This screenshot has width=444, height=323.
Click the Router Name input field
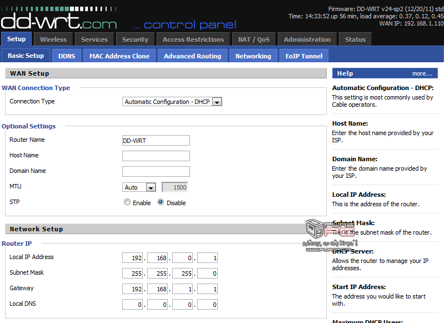point(156,141)
